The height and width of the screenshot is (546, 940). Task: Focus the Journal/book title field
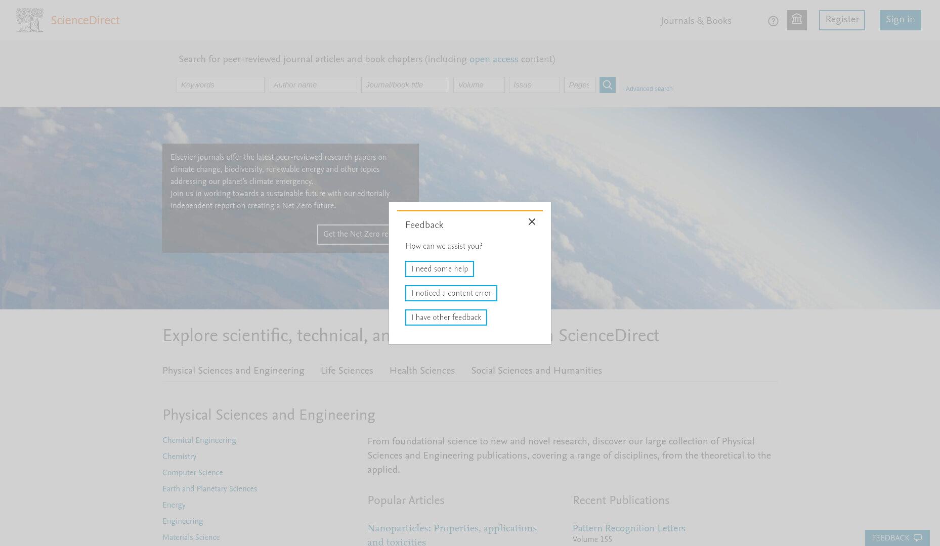405,85
